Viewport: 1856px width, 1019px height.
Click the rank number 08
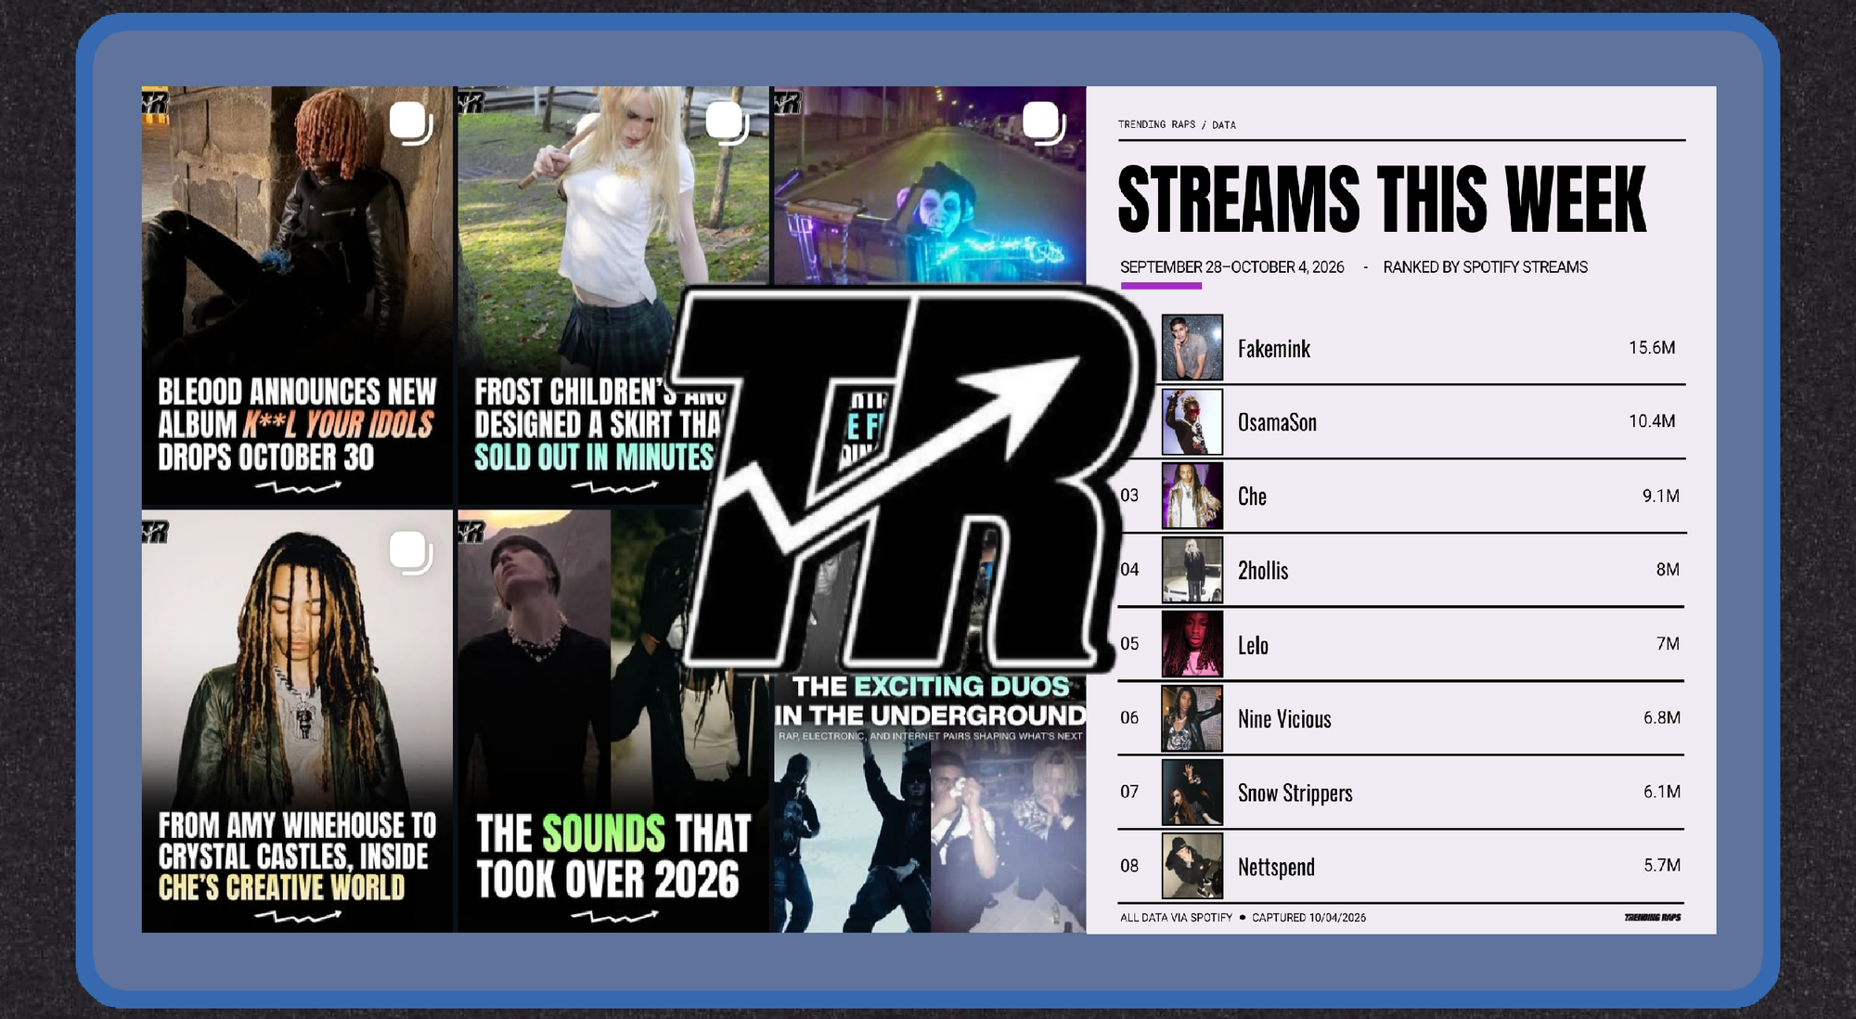pos(1129,866)
